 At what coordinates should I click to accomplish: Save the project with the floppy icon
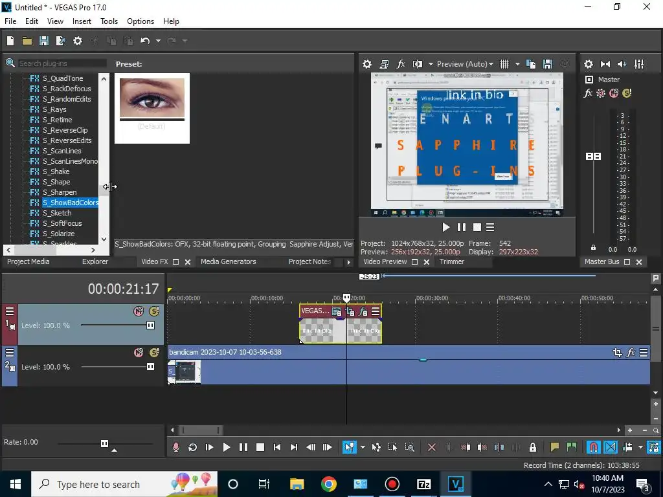[x=44, y=41]
